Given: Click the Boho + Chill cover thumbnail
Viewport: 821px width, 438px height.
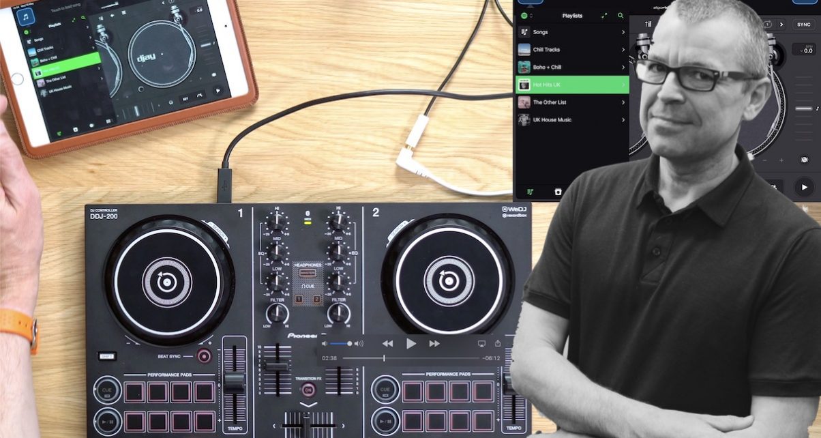Looking at the screenshot, I should [x=524, y=67].
